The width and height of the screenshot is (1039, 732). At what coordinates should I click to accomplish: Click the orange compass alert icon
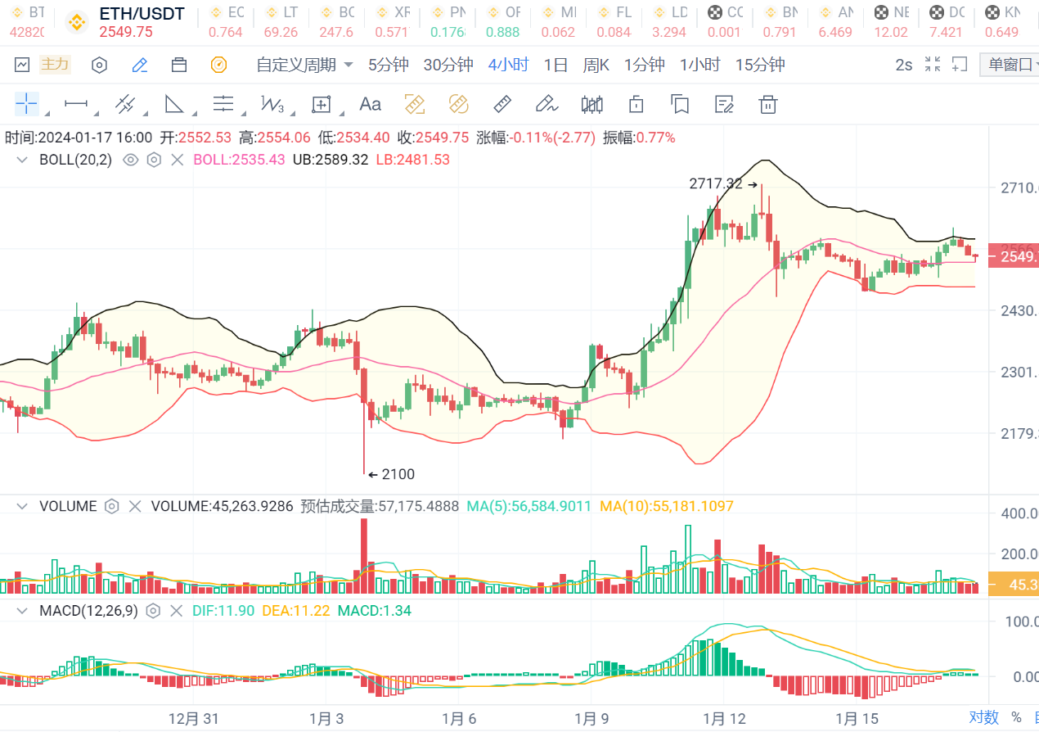click(x=218, y=65)
